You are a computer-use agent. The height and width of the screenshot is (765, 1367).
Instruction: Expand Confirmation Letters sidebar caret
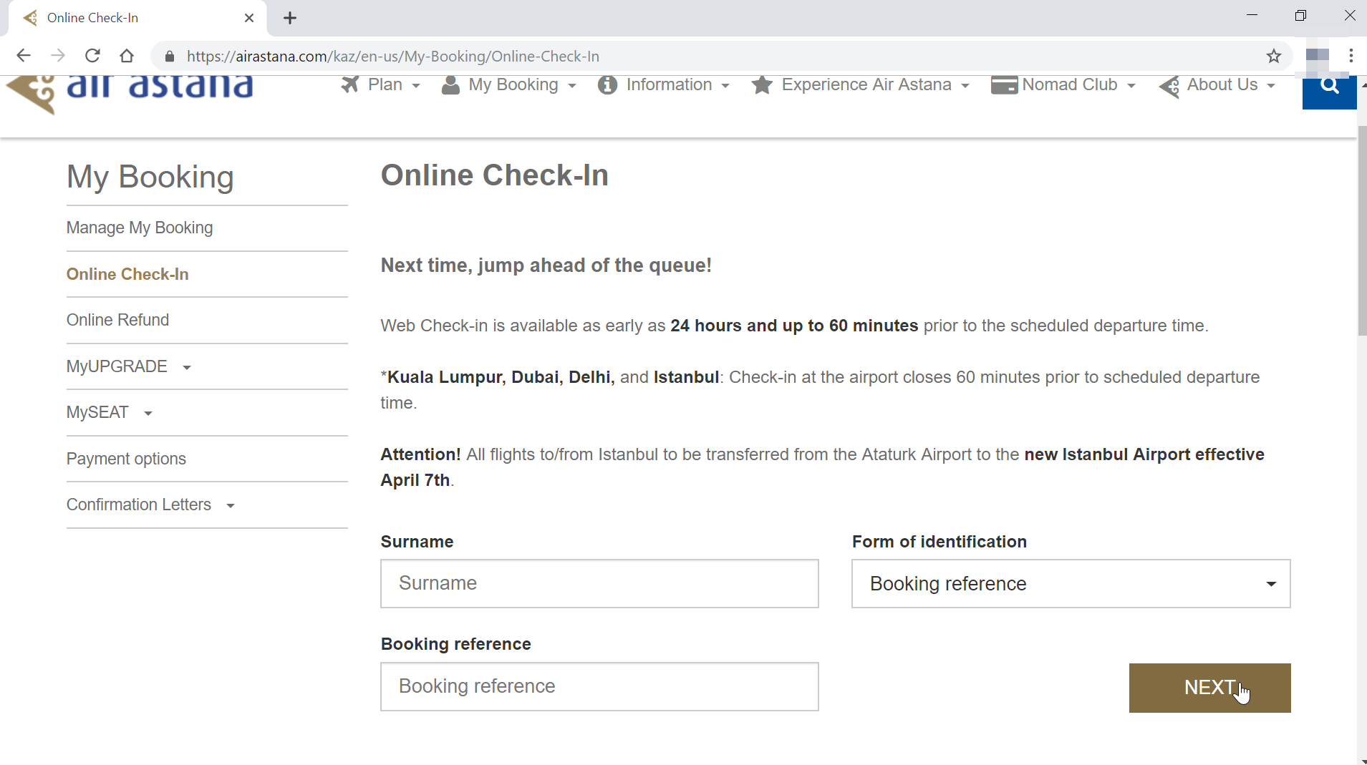231,506
